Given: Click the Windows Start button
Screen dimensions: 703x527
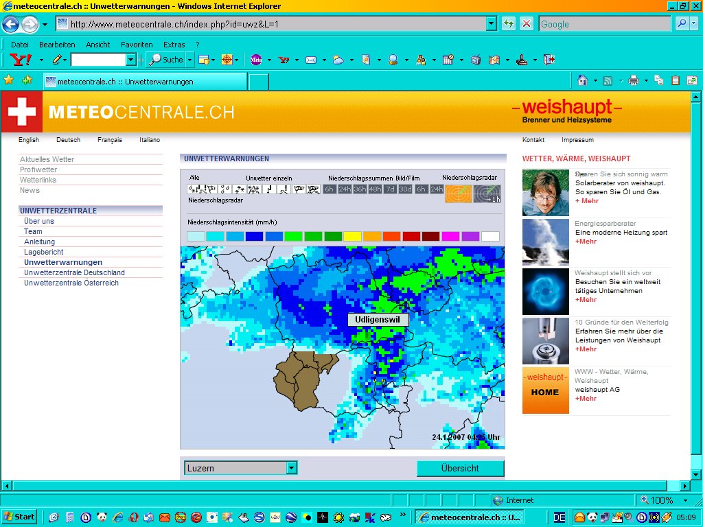Looking at the screenshot, I should 19,517.
